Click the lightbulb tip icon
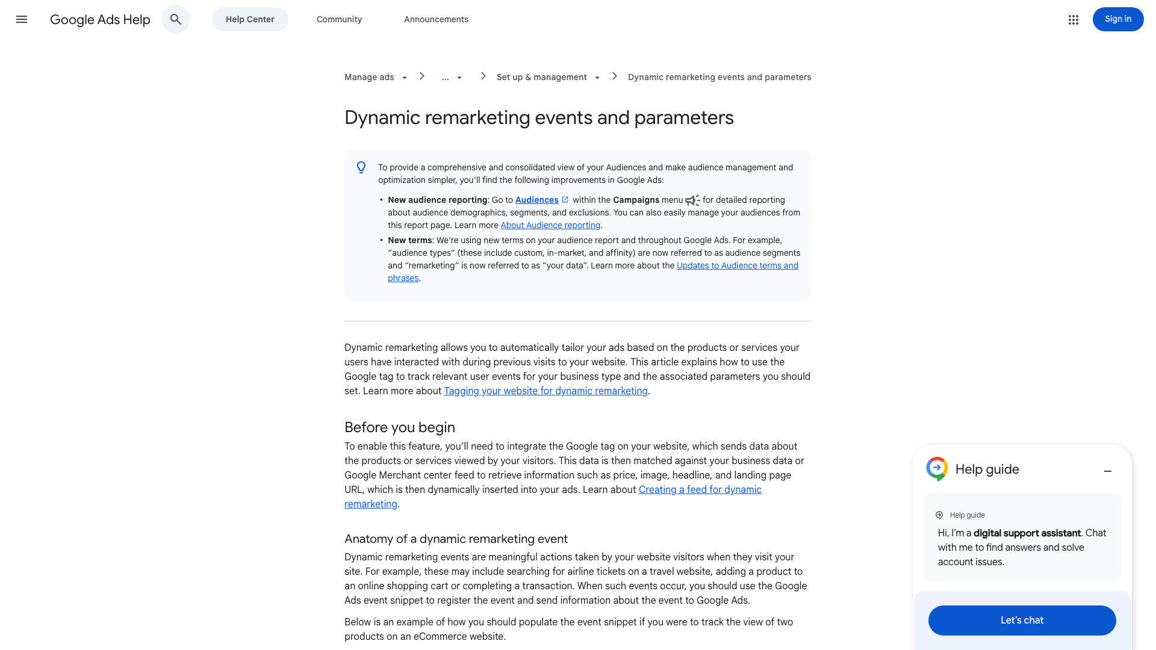 coord(361,167)
